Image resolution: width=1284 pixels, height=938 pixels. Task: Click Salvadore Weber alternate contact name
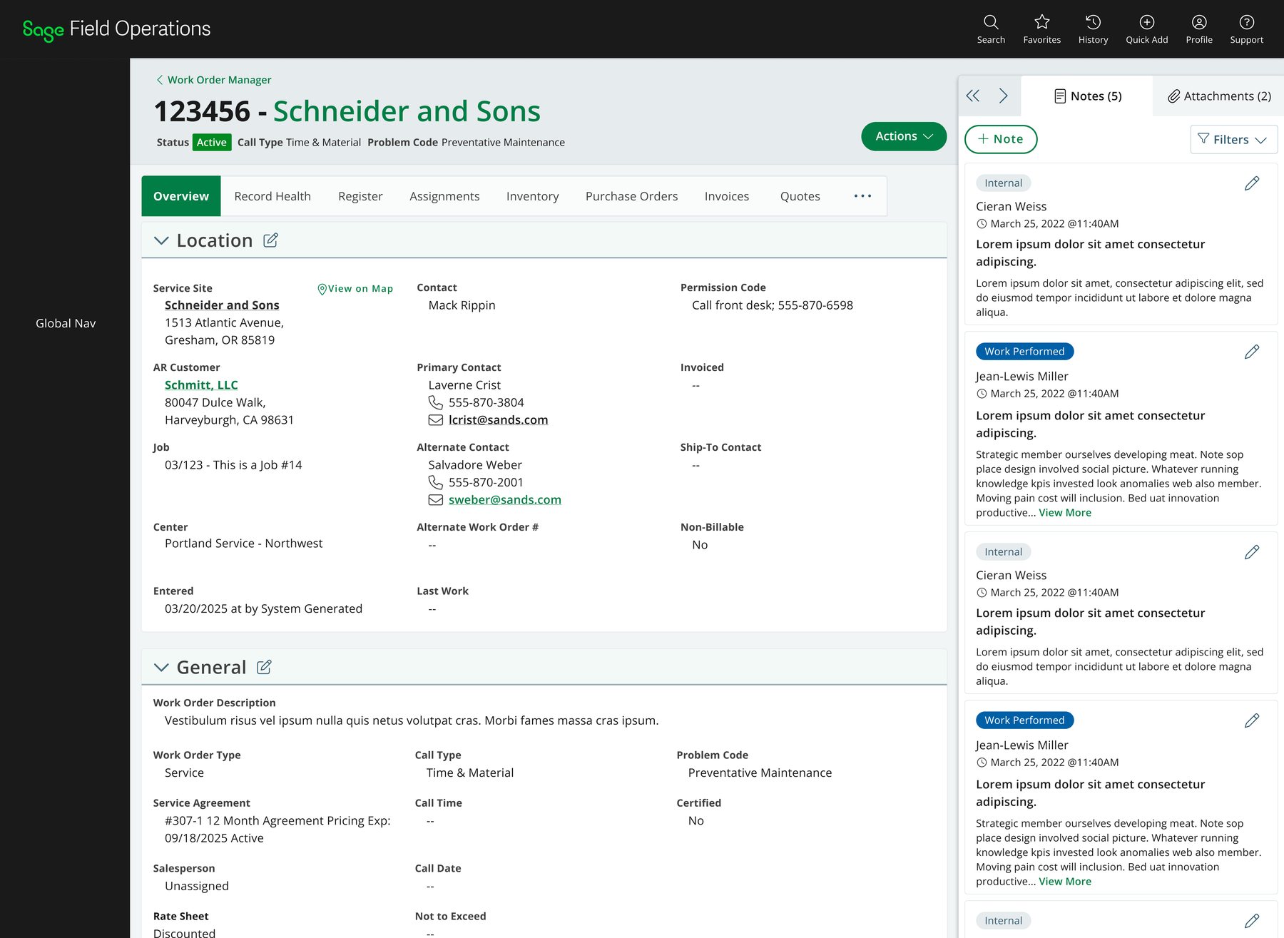pos(475,465)
